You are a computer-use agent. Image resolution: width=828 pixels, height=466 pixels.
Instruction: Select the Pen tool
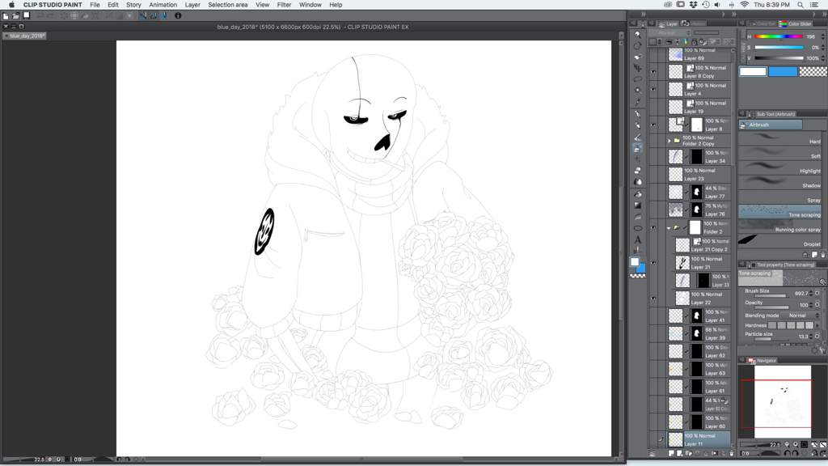[x=638, y=114]
